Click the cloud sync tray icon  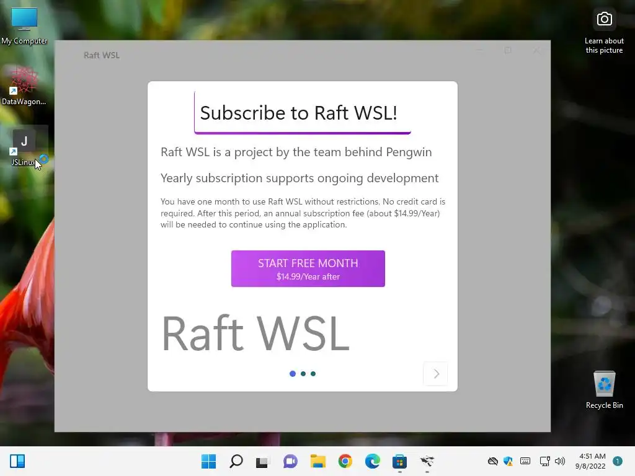[x=492, y=461]
